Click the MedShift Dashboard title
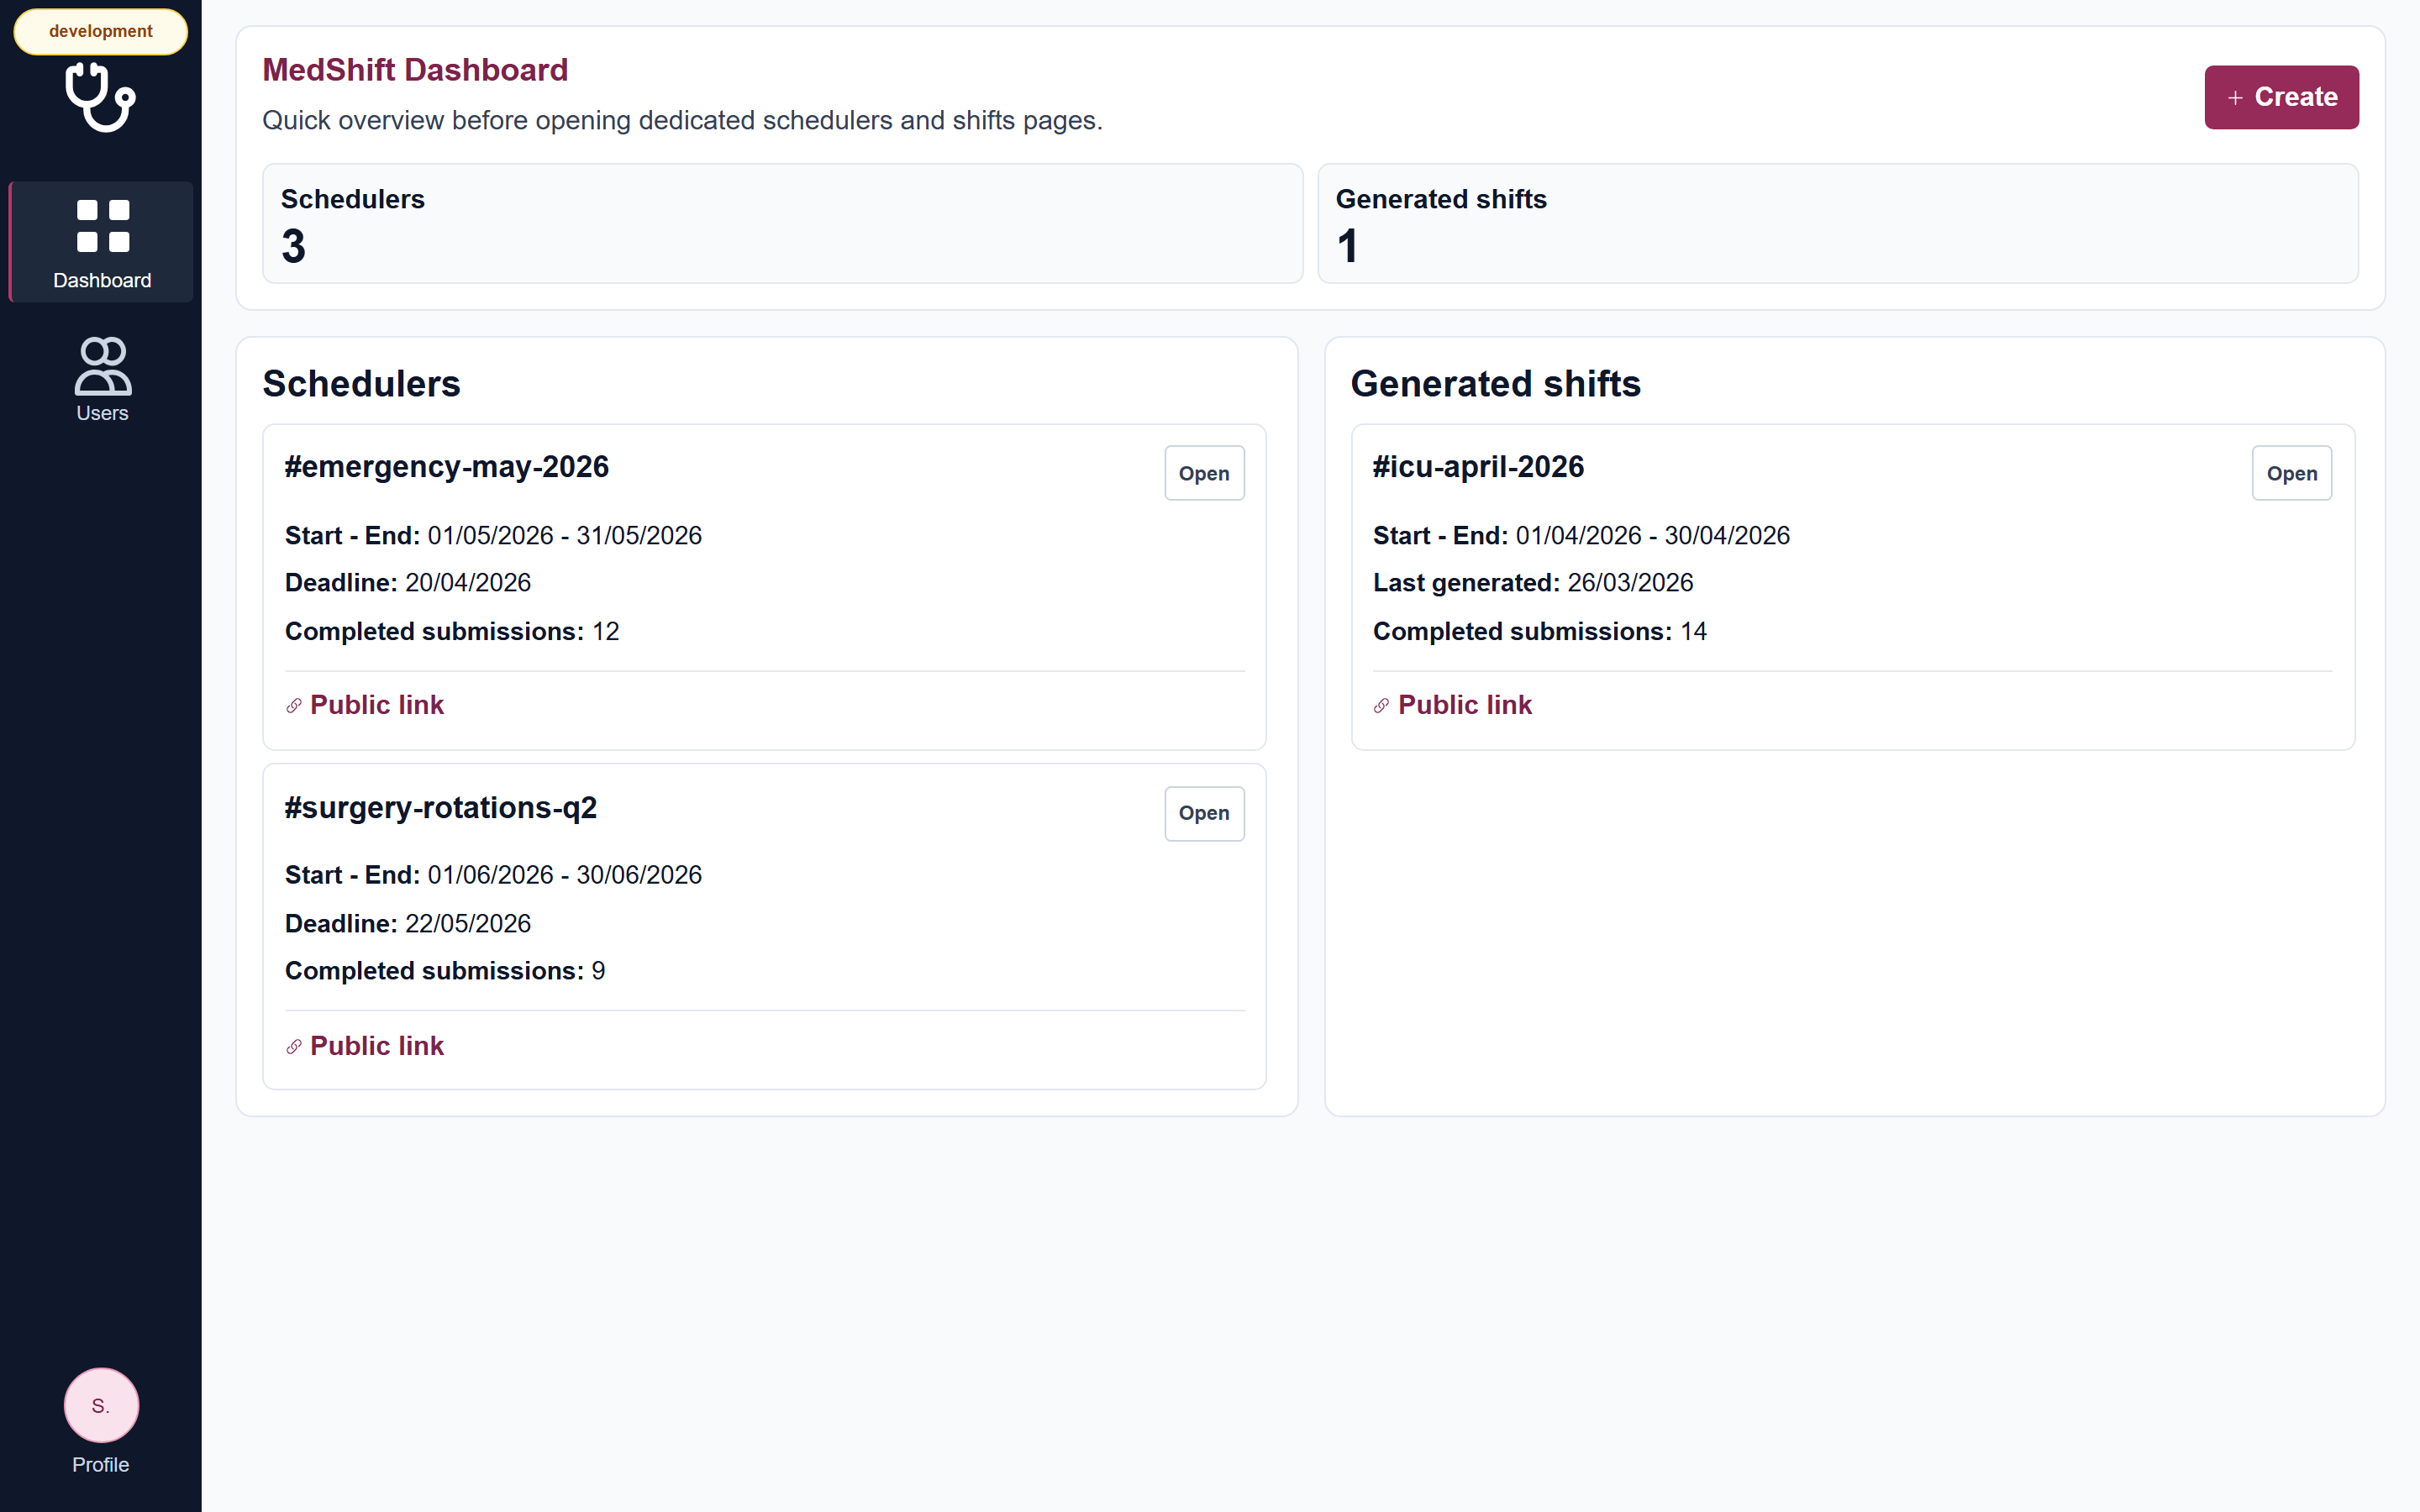This screenshot has height=1512, width=2420. pos(415,70)
